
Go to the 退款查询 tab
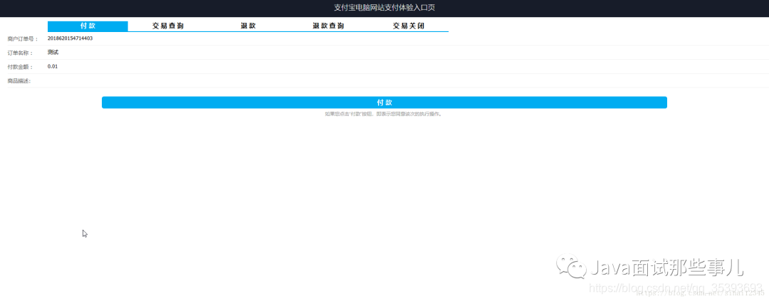[x=328, y=26]
